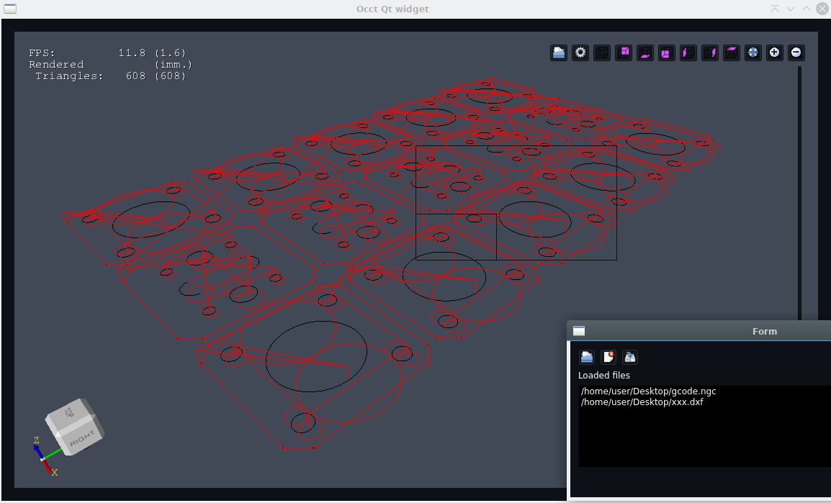Click the Triangles count readout
This screenshot has width=831, height=503.
coord(110,76)
